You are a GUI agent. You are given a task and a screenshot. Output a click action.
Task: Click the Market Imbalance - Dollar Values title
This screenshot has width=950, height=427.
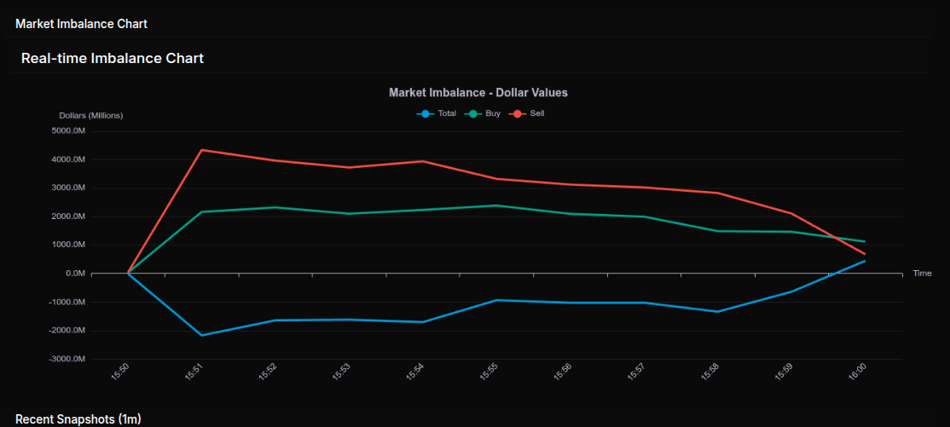pos(478,92)
